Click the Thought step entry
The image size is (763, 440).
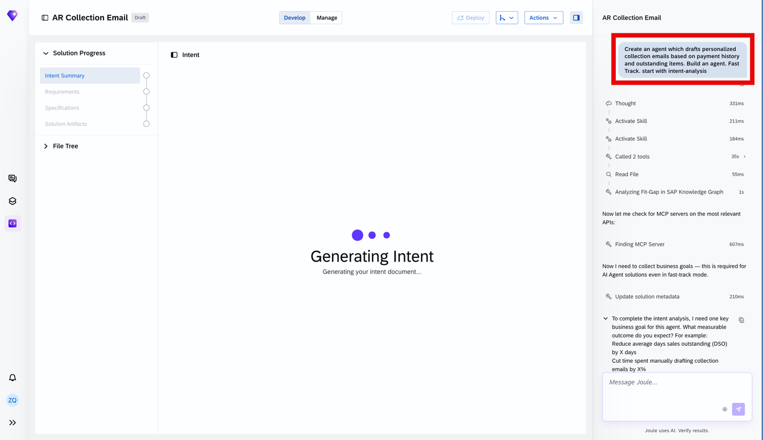[675, 104]
